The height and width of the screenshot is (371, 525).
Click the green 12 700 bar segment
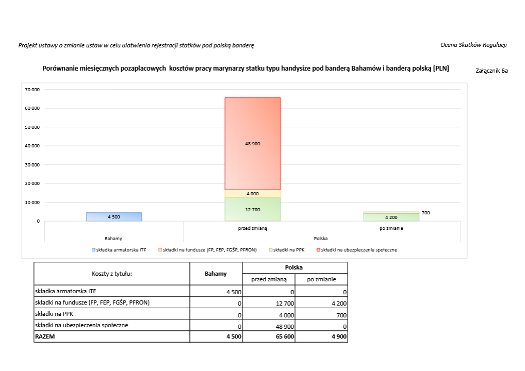[x=253, y=209]
